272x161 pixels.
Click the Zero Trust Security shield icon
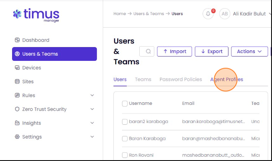(x=17, y=109)
